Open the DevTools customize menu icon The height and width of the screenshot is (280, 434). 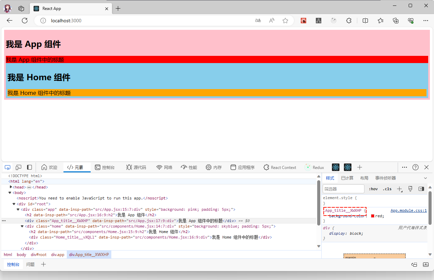405,167
